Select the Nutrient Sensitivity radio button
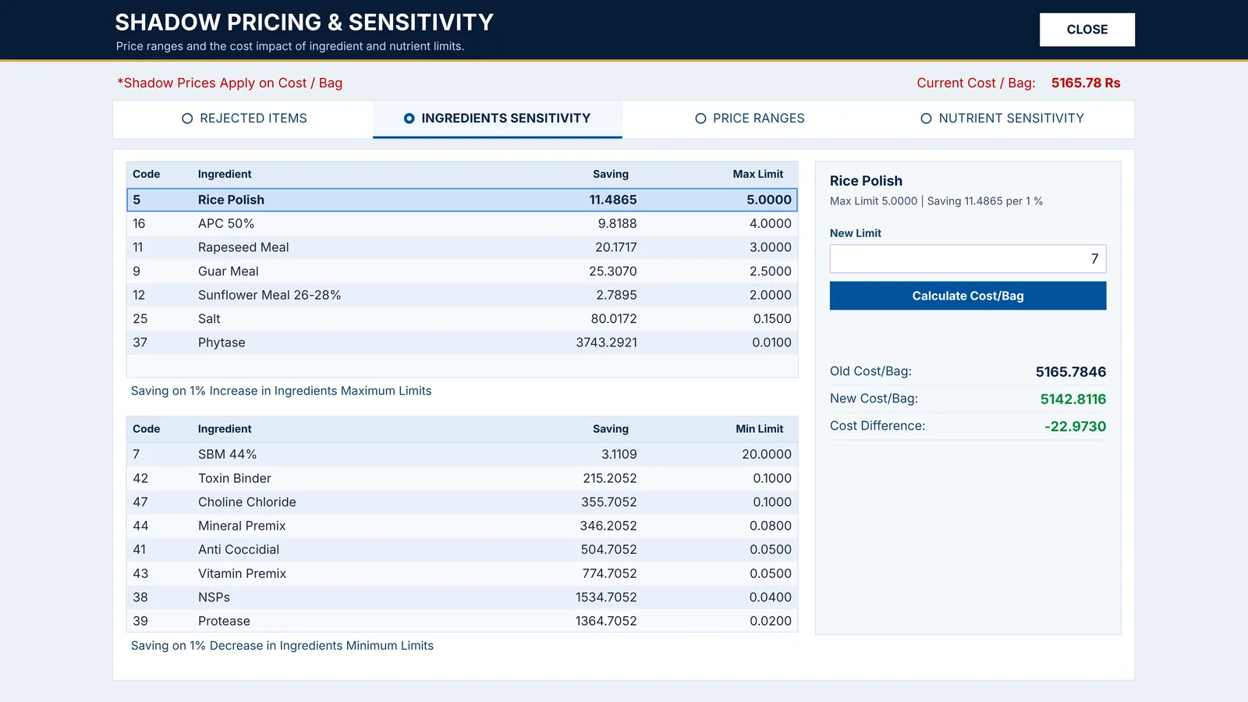The image size is (1248, 702). [926, 119]
